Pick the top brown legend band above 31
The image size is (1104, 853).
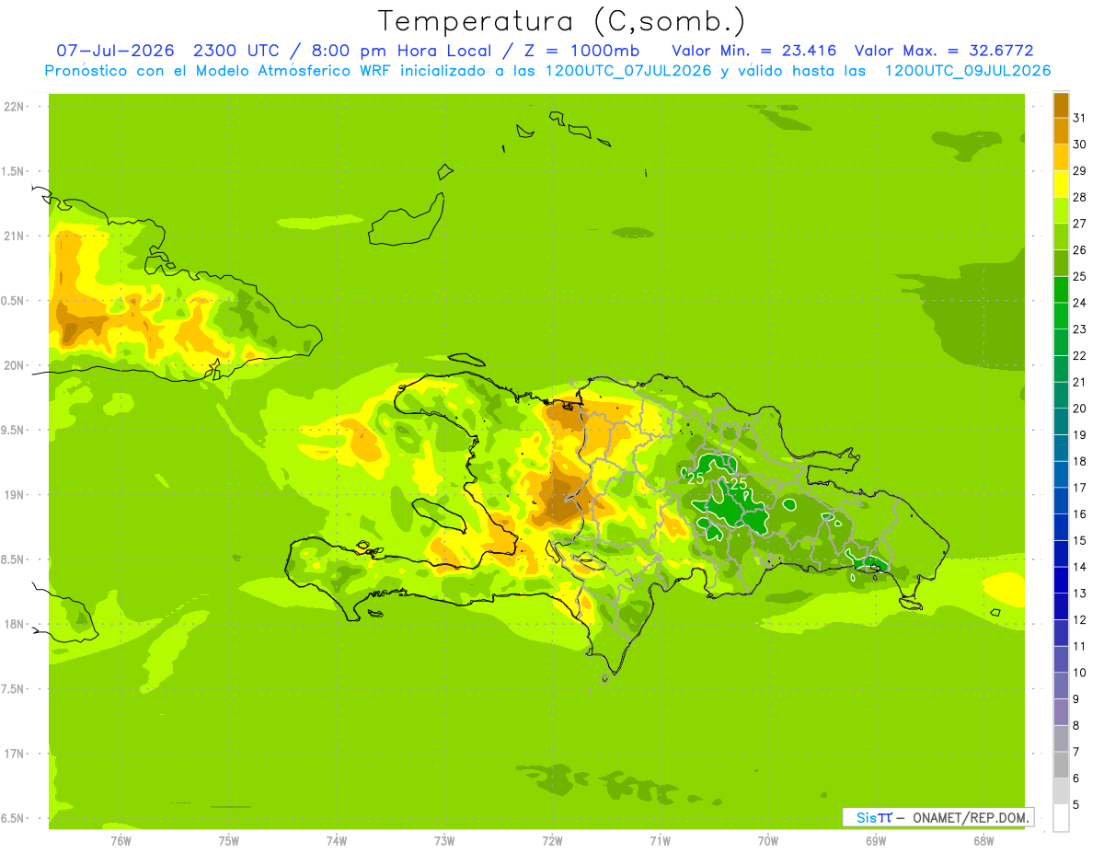pos(1061,106)
